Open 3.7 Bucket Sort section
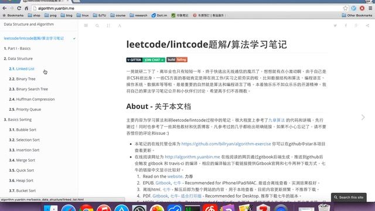Viewport: 375px width, 211px height. coord(22,190)
